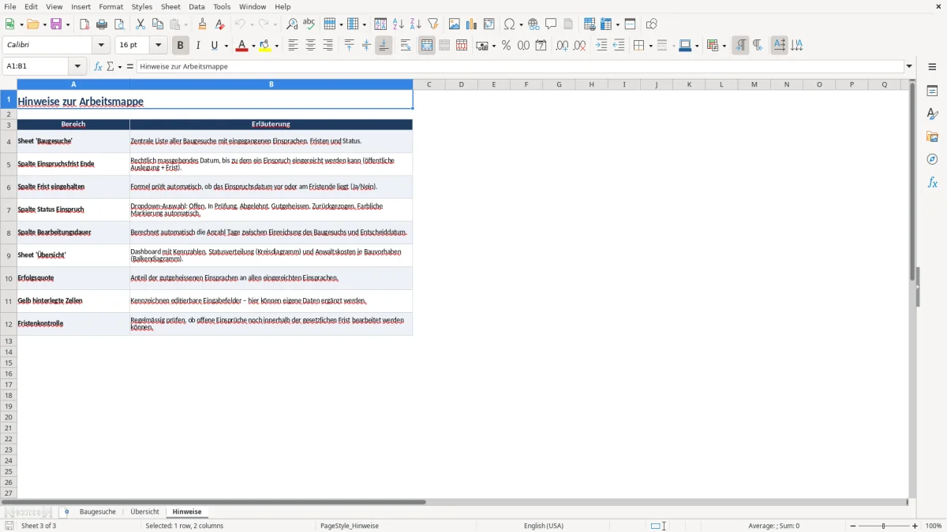The width and height of the screenshot is (947, 532).
Task: Select the Clone Formatting paintbrush
Action: 203,24
